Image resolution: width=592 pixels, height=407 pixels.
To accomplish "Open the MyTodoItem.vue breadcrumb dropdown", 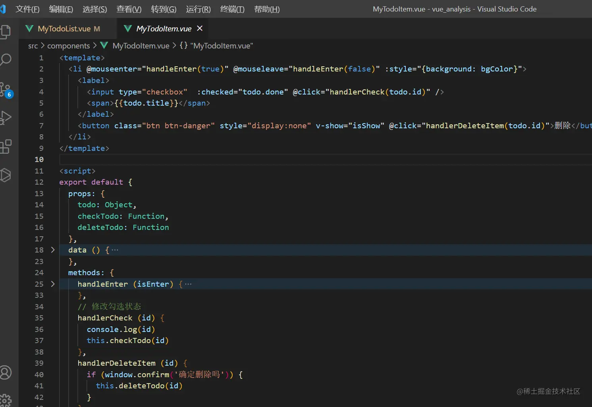I will 141,46.
